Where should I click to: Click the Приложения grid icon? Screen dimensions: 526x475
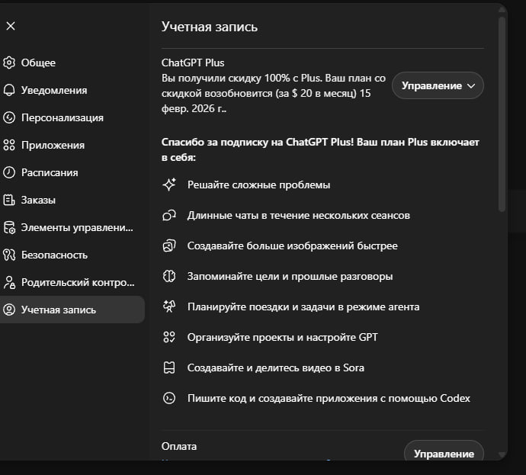9,145
